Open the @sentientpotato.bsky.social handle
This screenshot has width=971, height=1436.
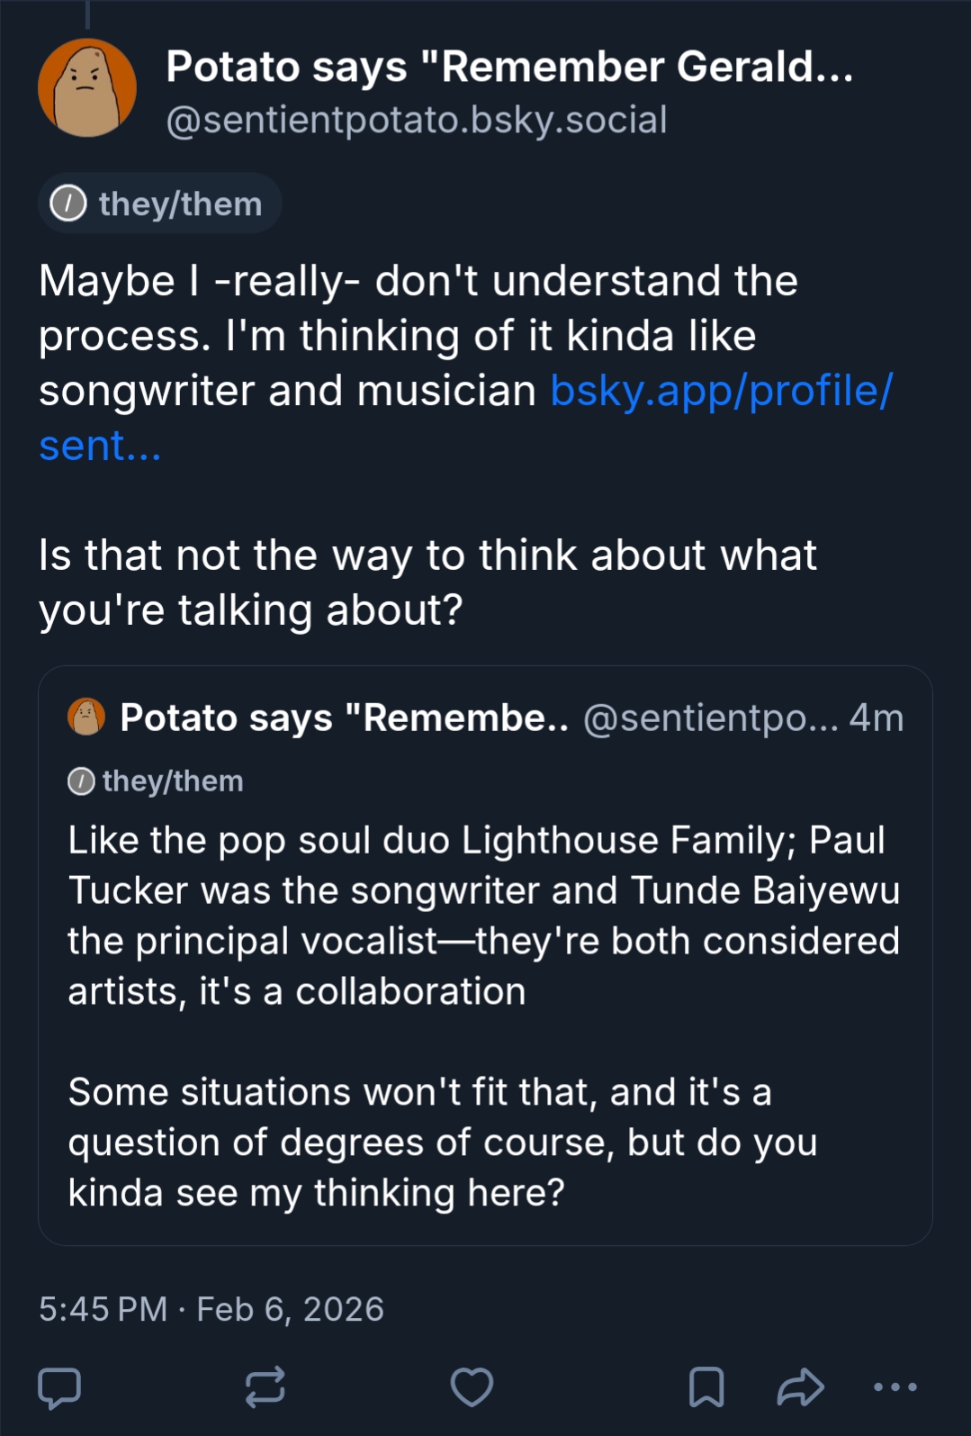coord(417,120)
